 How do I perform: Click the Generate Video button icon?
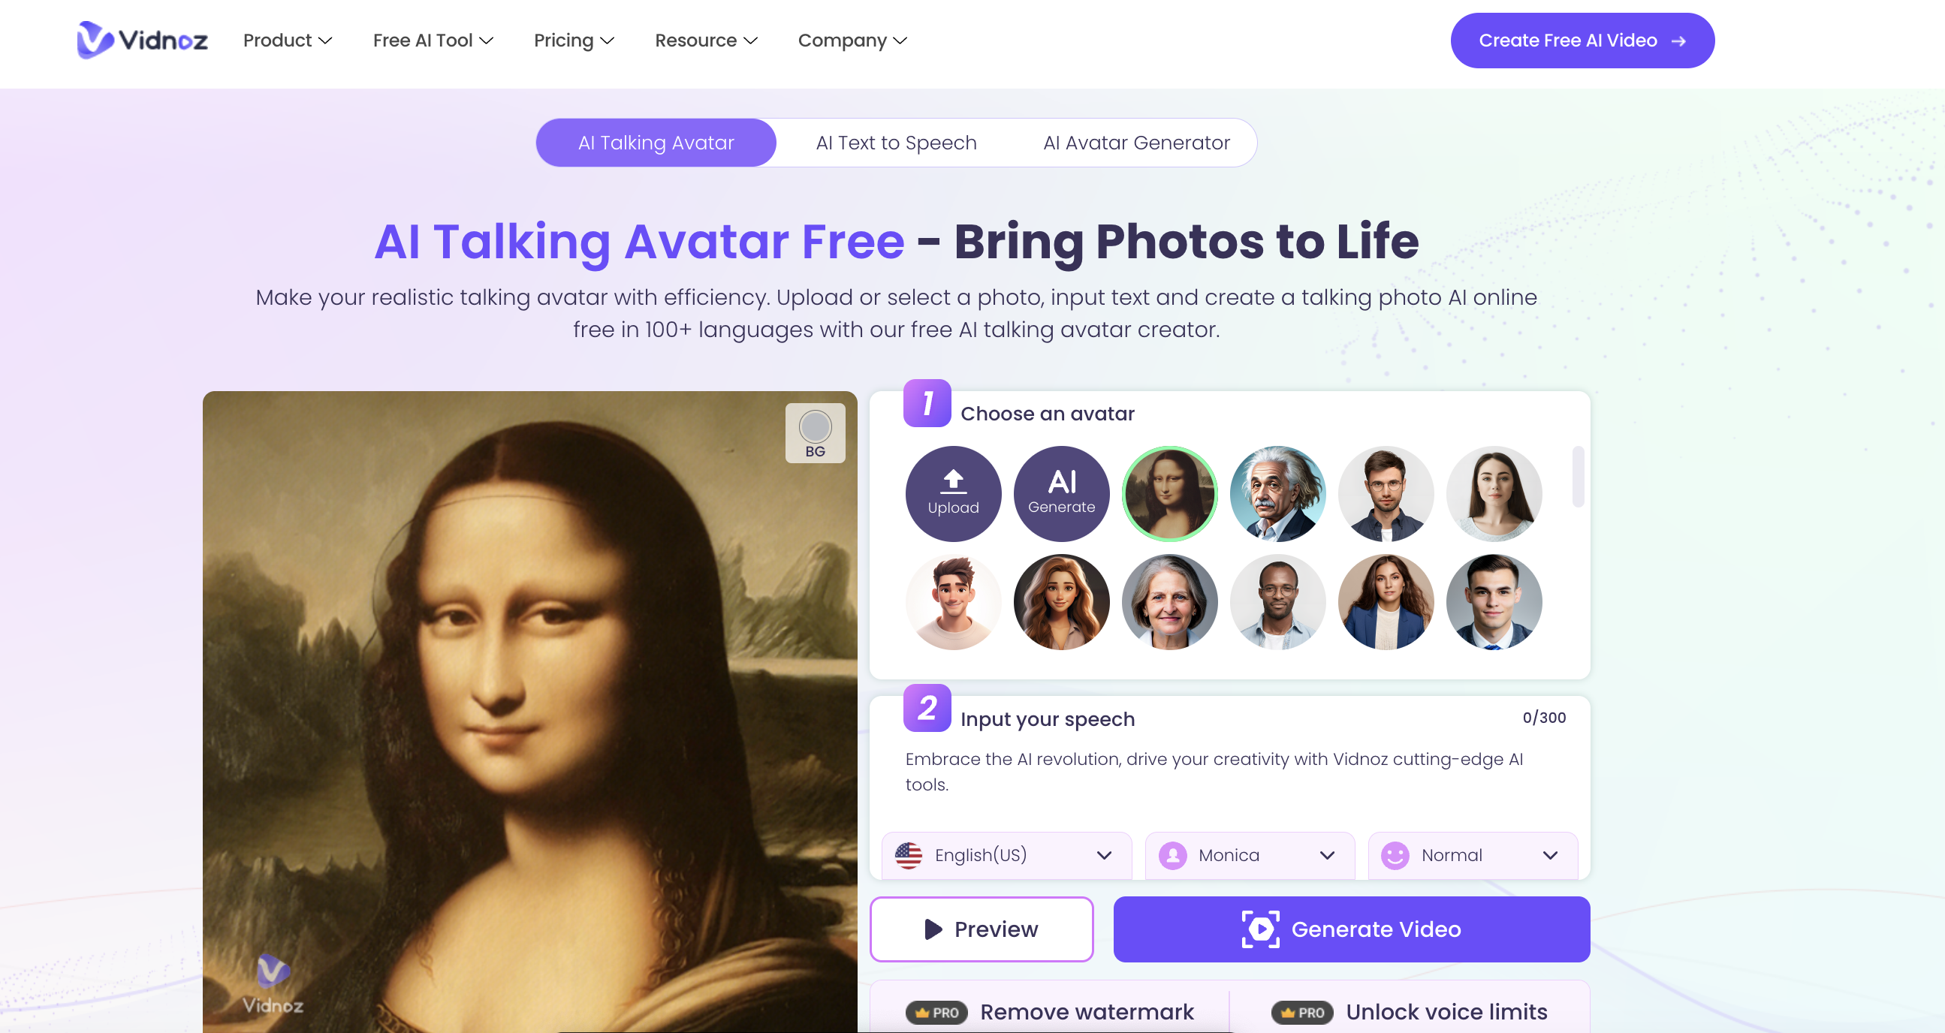click(x=1262, y=929)
